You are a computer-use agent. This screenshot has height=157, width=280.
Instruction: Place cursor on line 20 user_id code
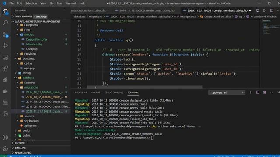tap(146, 69)
